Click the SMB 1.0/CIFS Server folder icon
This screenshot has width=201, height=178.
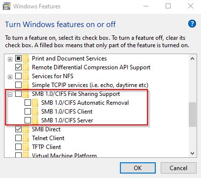[35, 120]
